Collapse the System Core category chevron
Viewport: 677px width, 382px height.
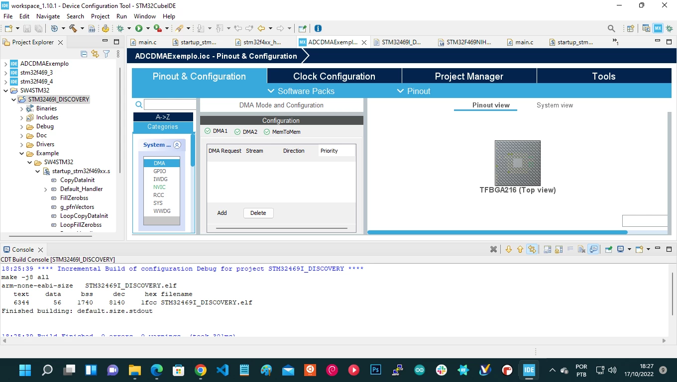coord(177,145)
